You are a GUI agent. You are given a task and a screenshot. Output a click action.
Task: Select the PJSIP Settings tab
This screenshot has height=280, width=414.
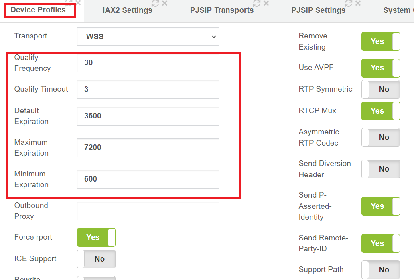tap(318, 10)
